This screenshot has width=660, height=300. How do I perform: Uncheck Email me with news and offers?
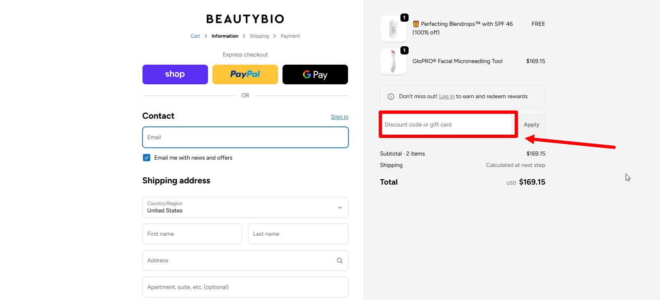[146, 157]
